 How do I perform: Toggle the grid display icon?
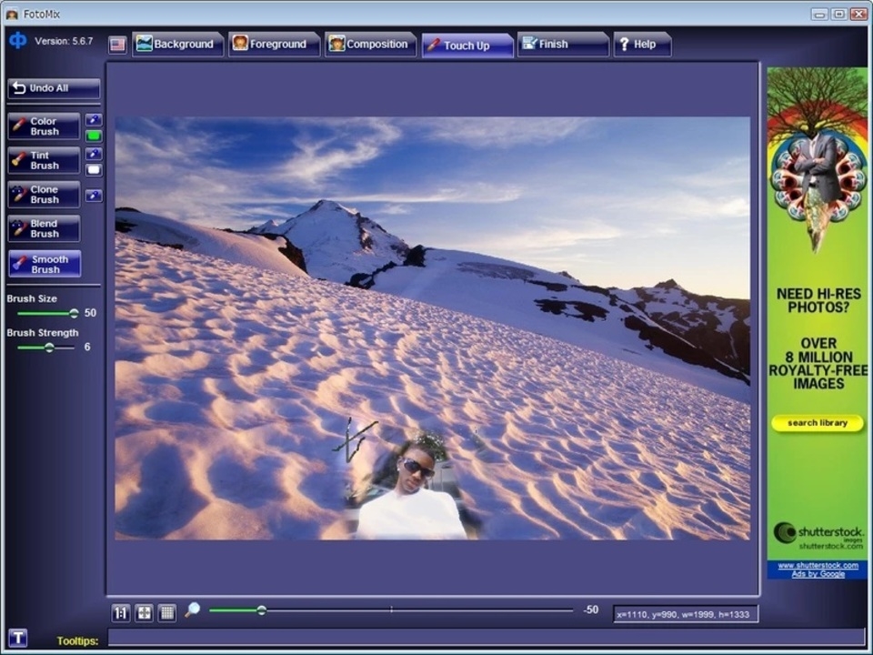166,613
